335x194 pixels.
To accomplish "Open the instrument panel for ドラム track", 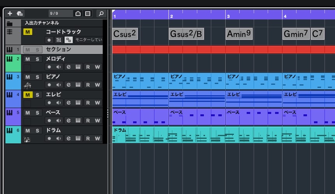I will click(78, 138).
